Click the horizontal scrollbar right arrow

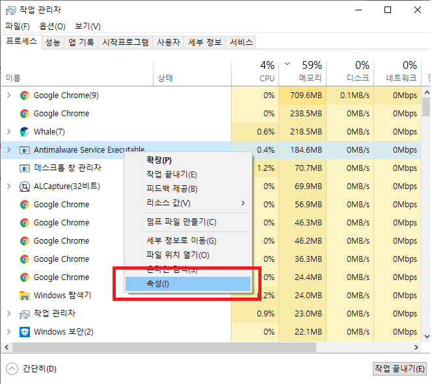click(416, 348)
